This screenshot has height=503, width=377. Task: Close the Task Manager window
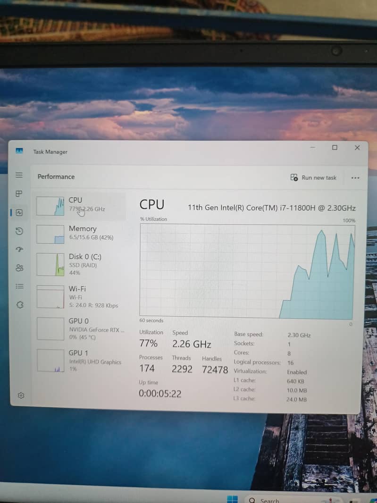pyautogui.click(x=357, y=148)
